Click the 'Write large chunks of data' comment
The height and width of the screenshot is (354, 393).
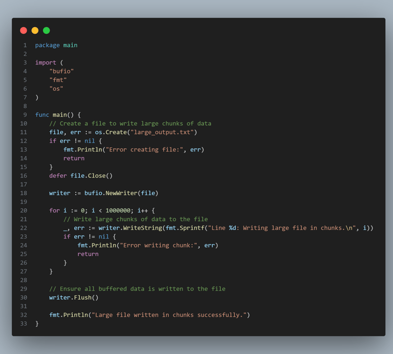click(x=135, y=219)
